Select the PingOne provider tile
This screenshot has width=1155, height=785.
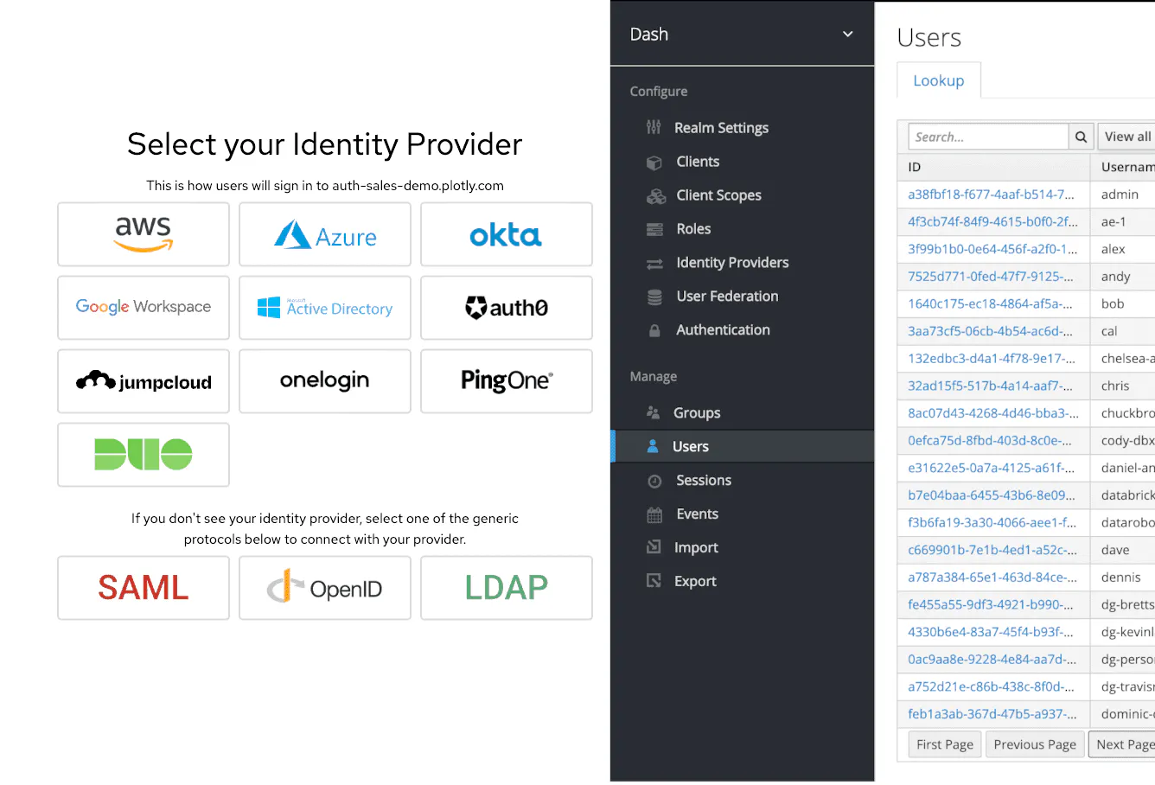[x=507, y=381]
